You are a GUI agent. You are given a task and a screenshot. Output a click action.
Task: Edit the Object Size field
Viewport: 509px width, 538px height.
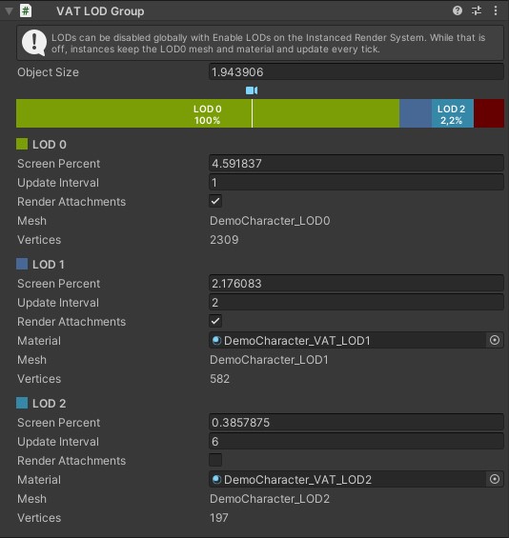point(356,72)
